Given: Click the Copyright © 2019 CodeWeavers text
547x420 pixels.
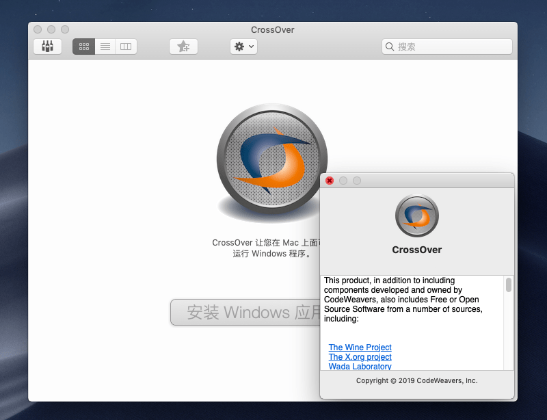Looking at the screenshot, I should pyautogui.click(x=417, y=380).
